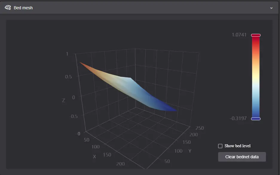Click the gradient color bar legend

coord(256,77)
